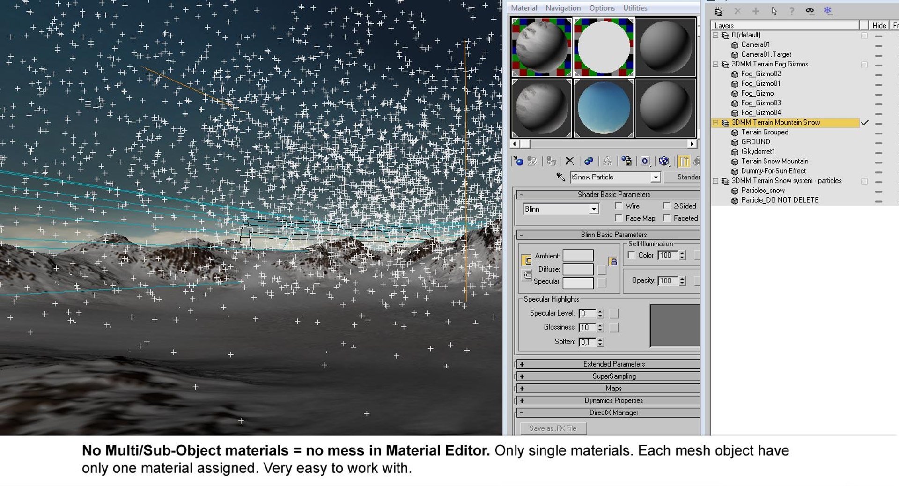The image size is (899, 486).
Task: Click Delete layer X icon in Layers toolbar
Action: [737, 11]
